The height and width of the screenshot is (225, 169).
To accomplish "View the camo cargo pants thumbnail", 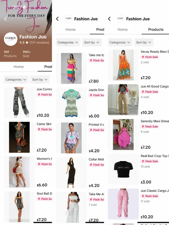I will click(19, 102).
